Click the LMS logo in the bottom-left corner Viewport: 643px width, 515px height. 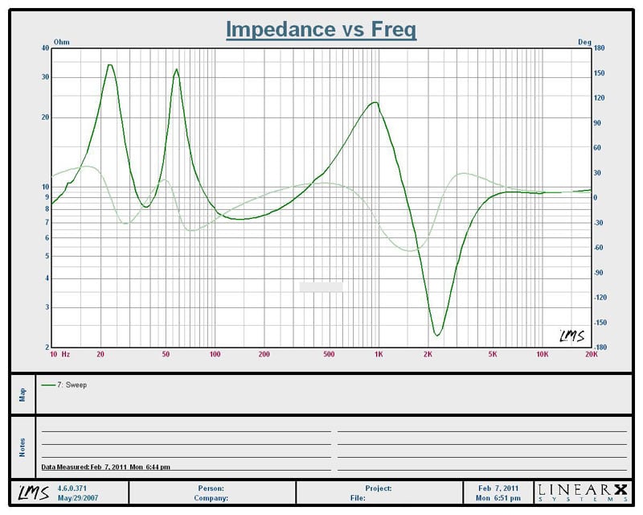coord(27,492)
